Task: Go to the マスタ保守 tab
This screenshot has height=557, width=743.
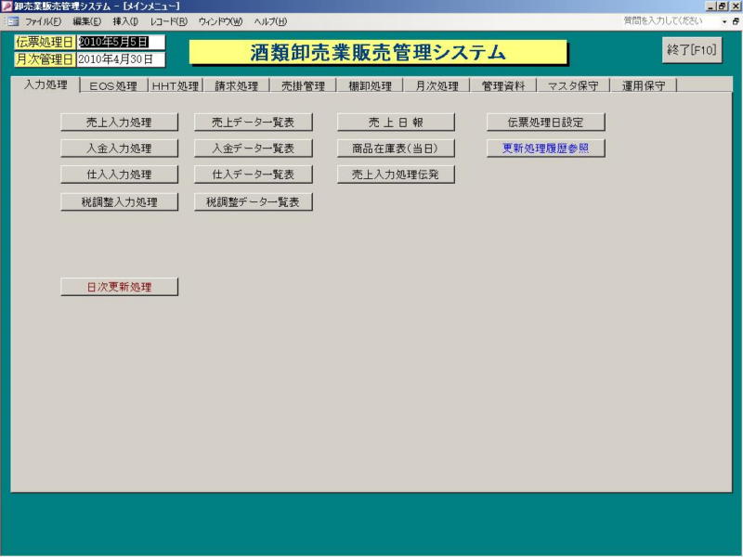Action: (x=574, y=86)
